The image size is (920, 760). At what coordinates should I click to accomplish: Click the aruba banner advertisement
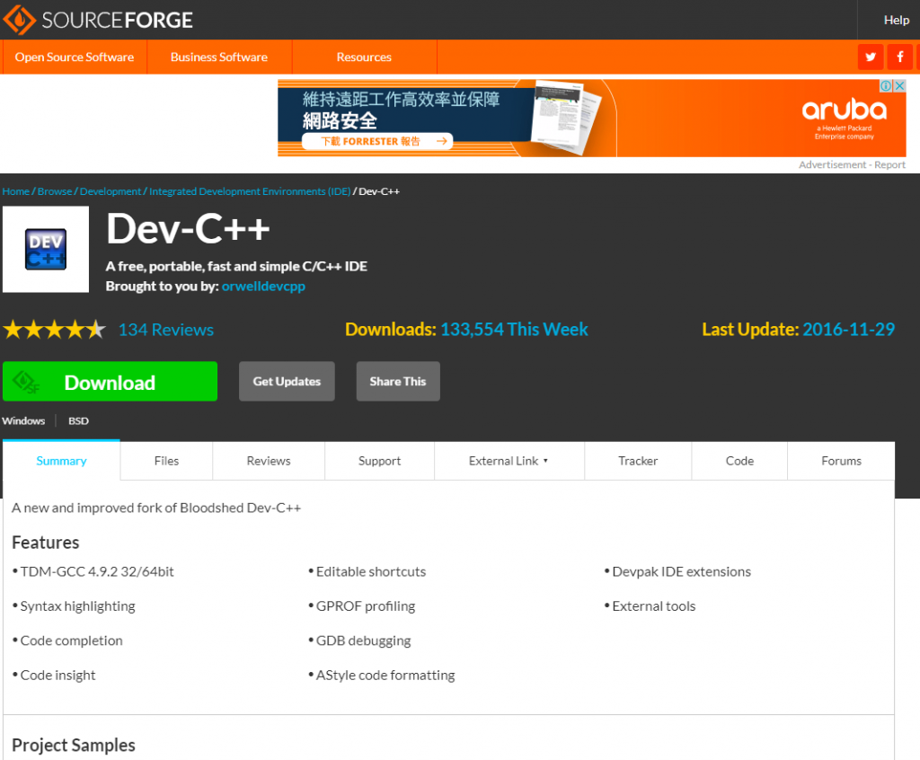click(592, 118)
